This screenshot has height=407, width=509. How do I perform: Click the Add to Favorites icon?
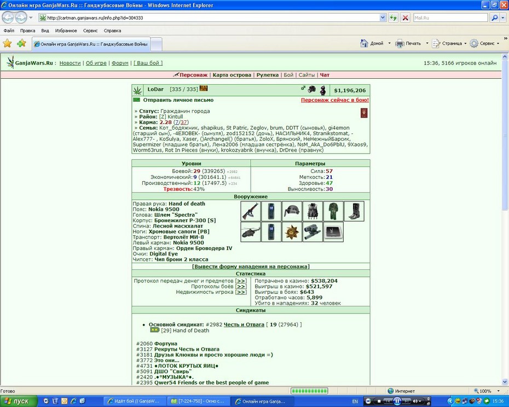[21, 43]
